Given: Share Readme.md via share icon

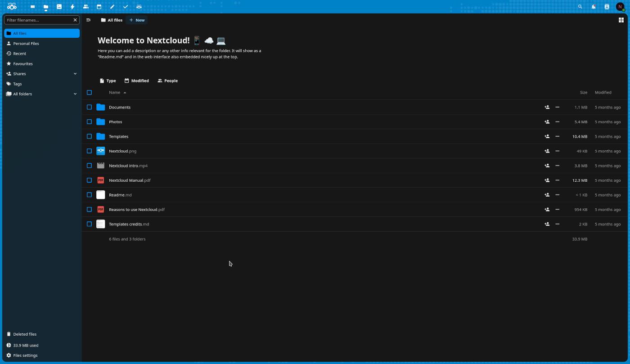Looking at the screenshot, I should [547, 195].
